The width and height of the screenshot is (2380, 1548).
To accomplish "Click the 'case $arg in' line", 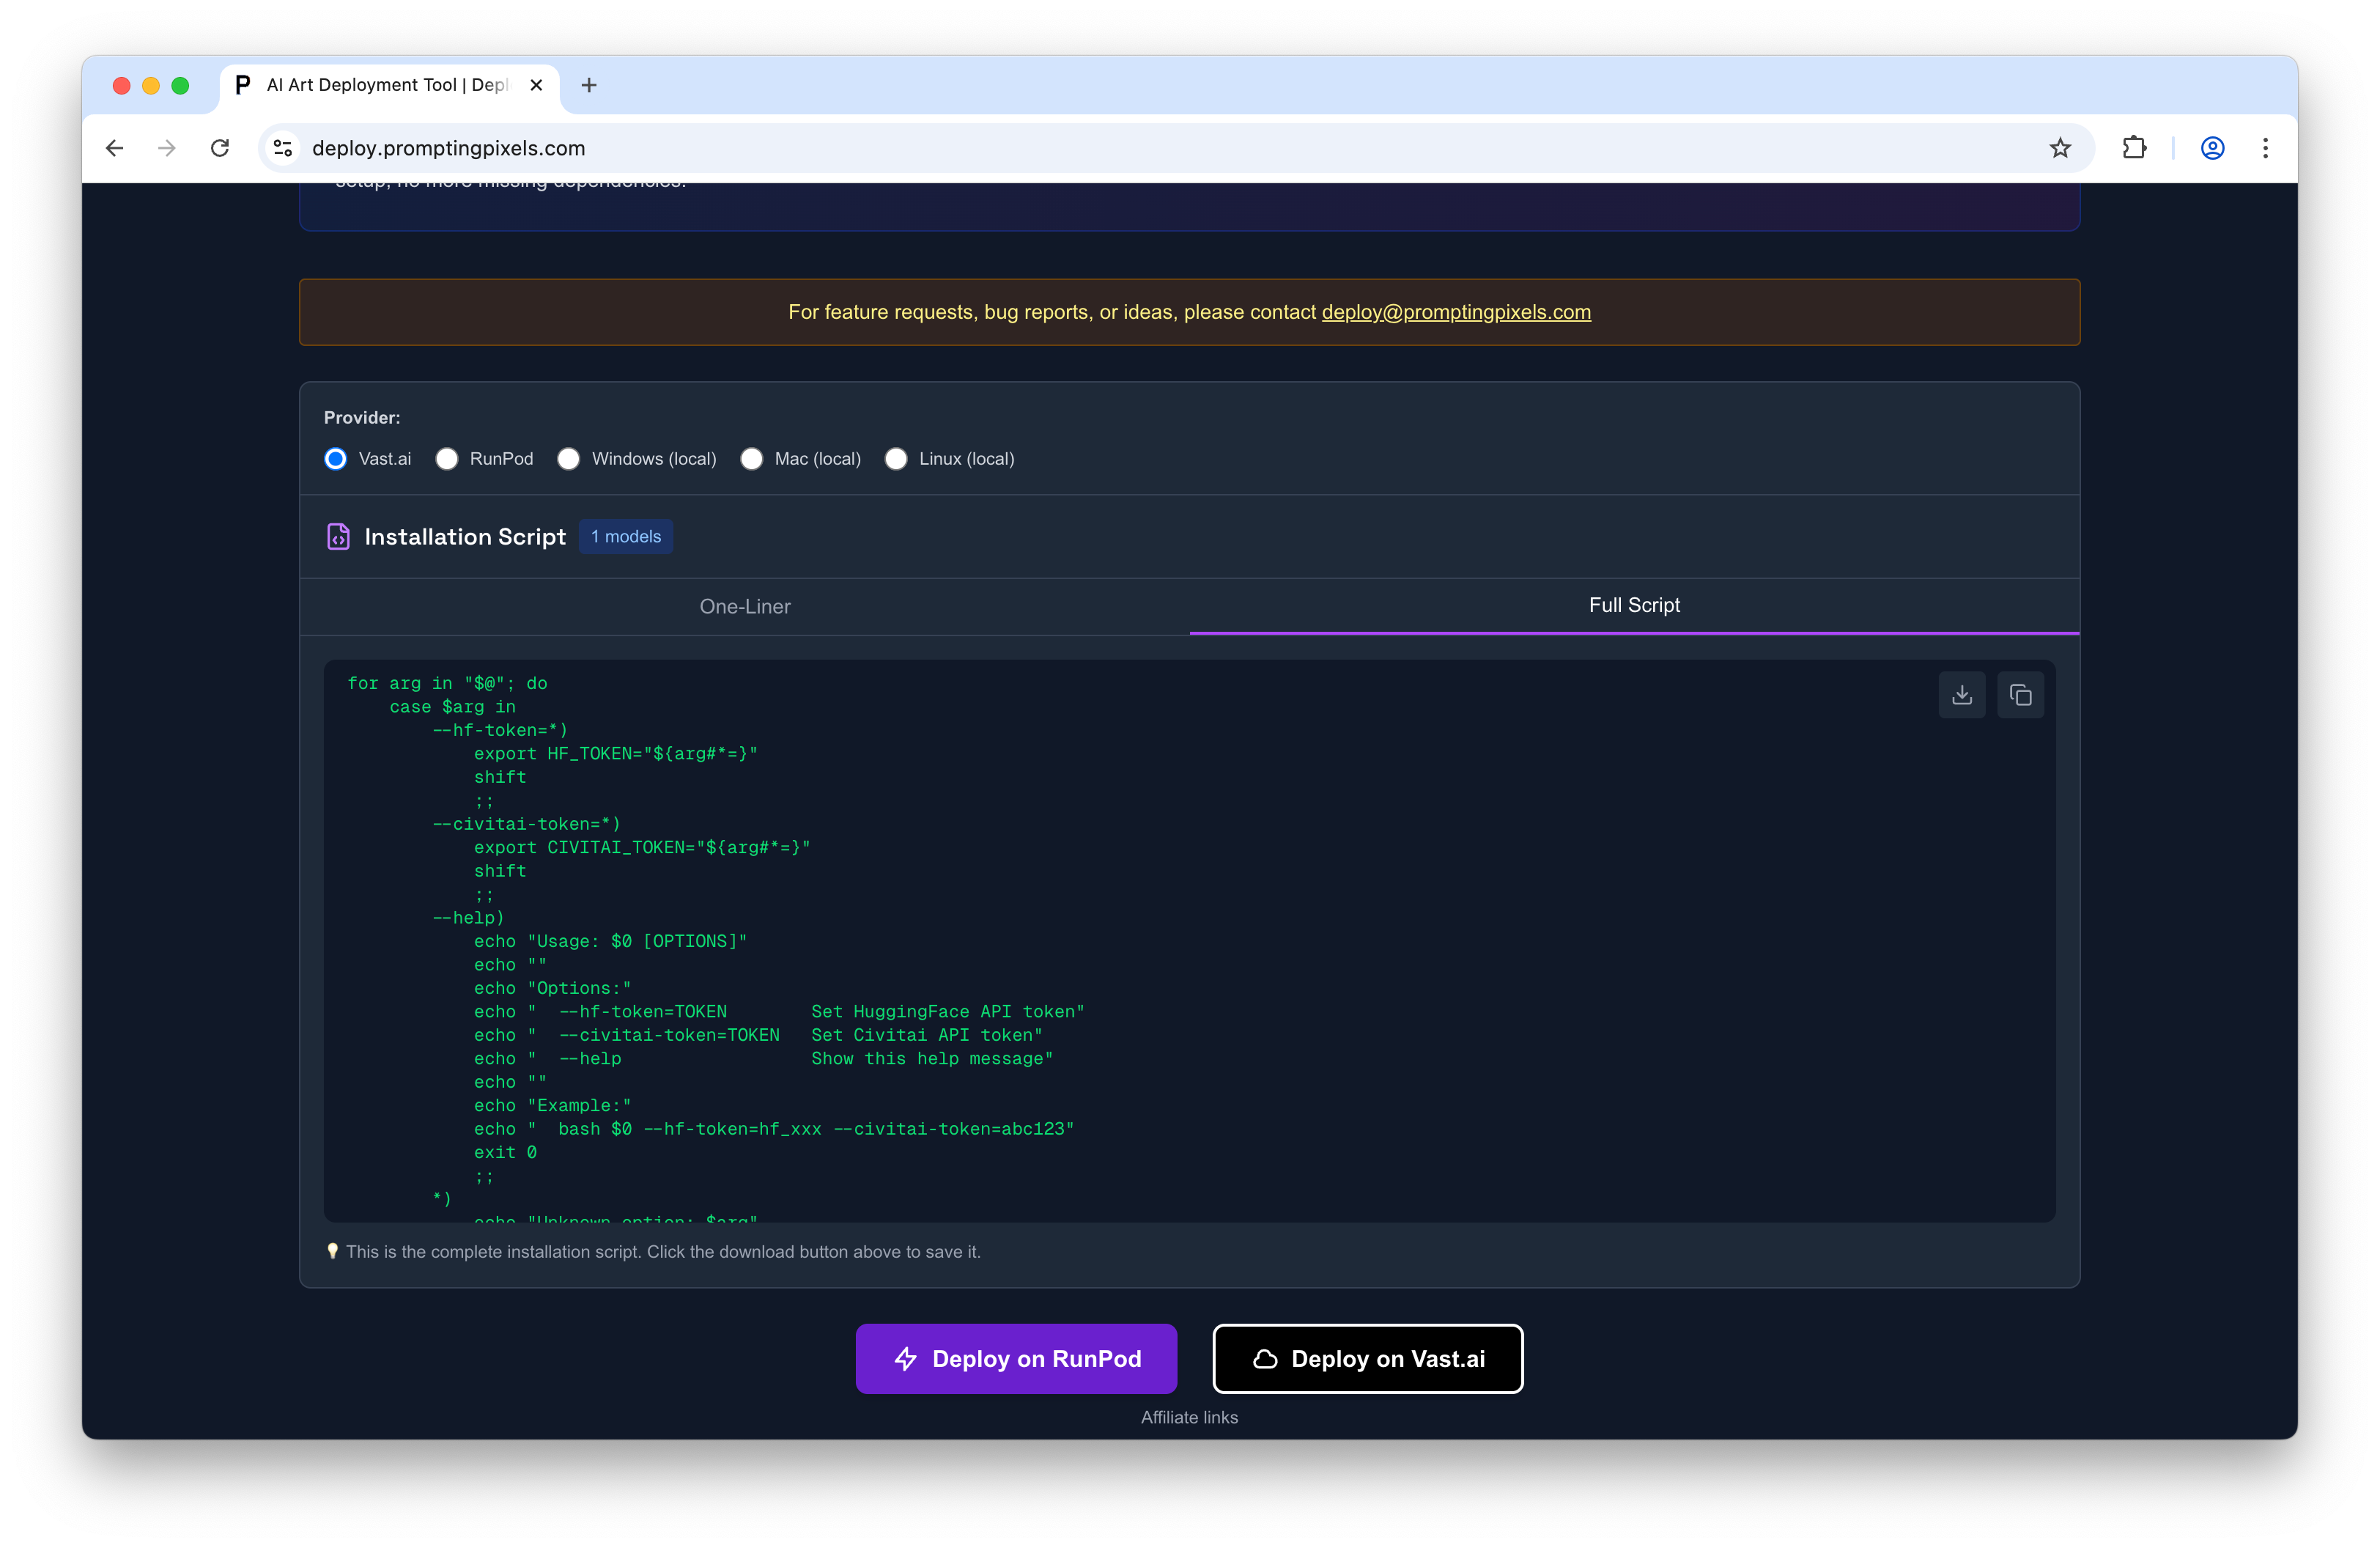I will 453,707.
